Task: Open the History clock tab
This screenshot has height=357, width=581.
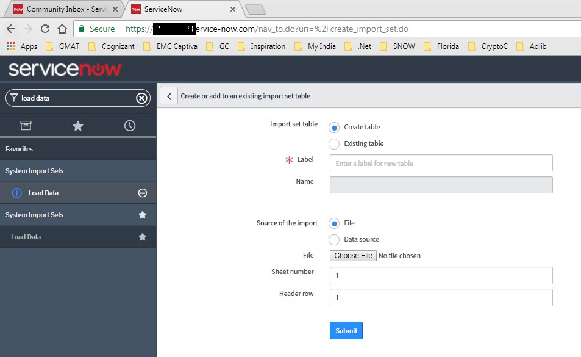Action: click(130, 126)
